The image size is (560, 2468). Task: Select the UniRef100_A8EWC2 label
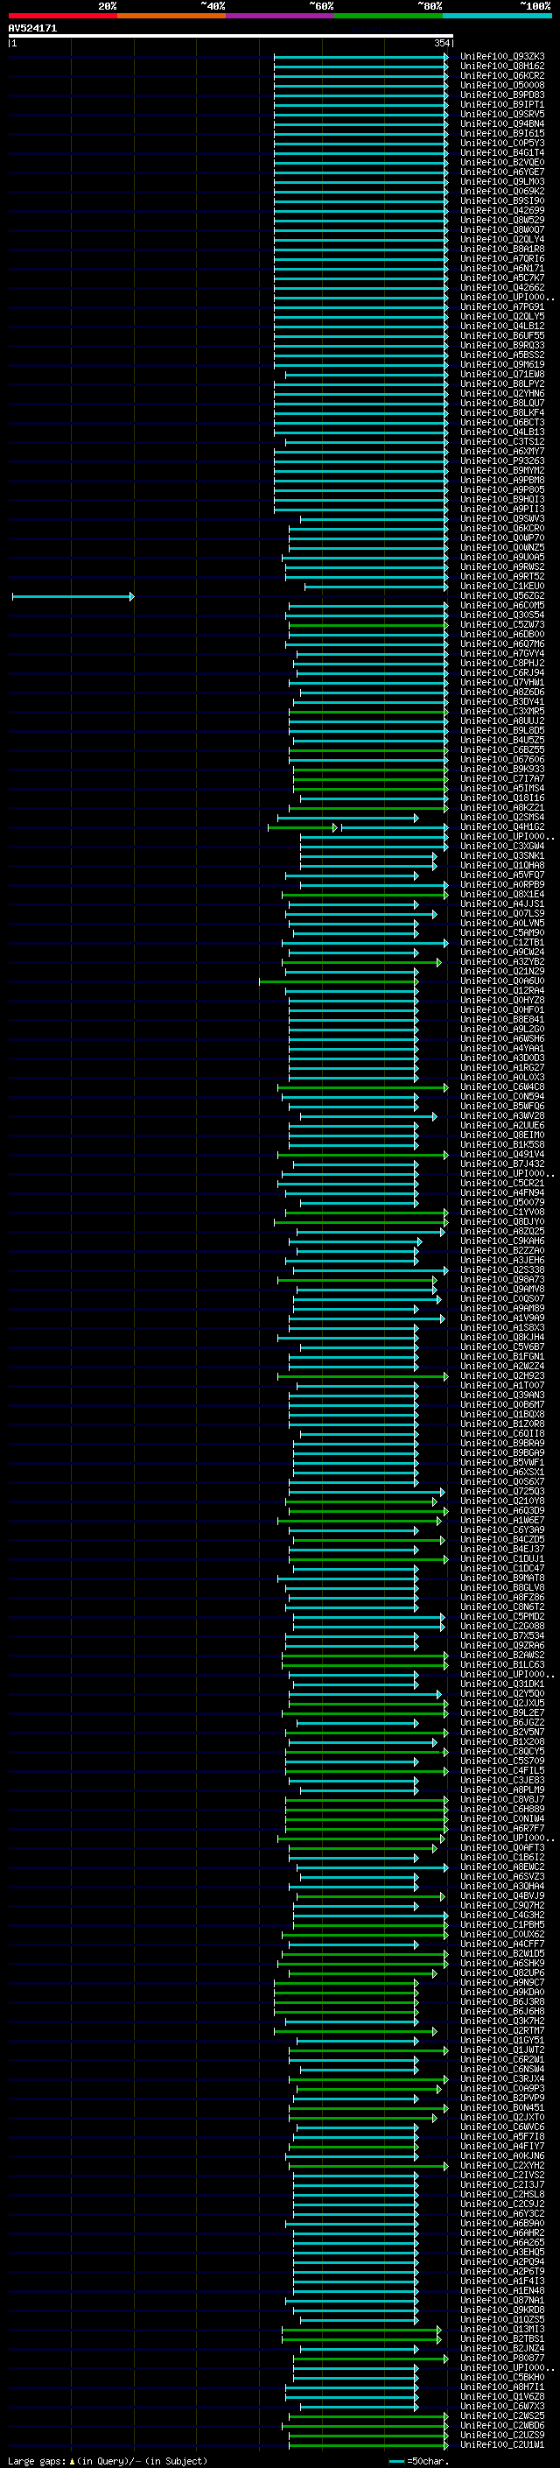pyautogui.click(x=501, y=1867)
